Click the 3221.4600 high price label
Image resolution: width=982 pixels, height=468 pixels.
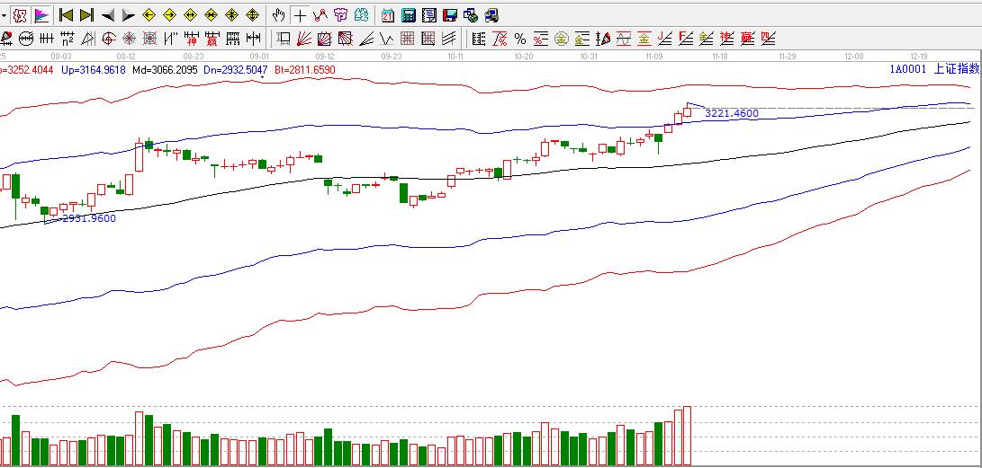pos(731,113)
